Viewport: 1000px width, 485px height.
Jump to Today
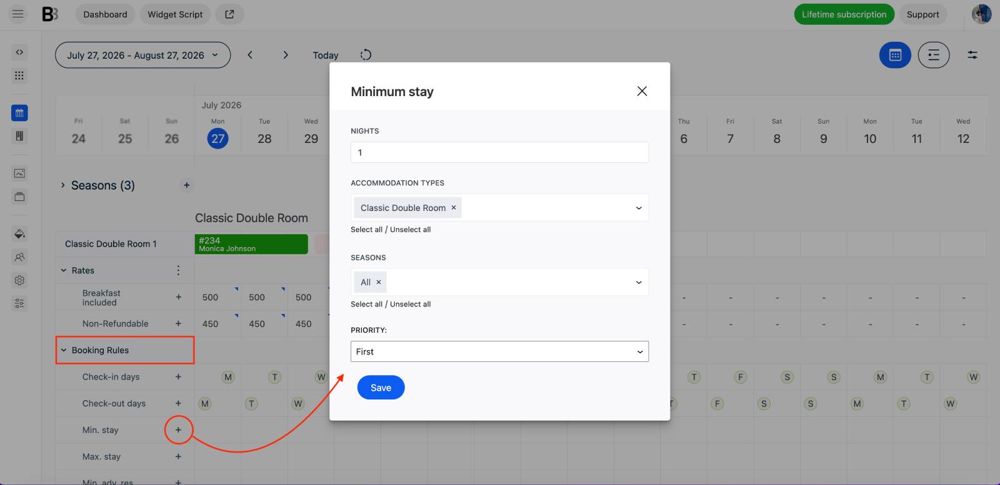point(326,55)
